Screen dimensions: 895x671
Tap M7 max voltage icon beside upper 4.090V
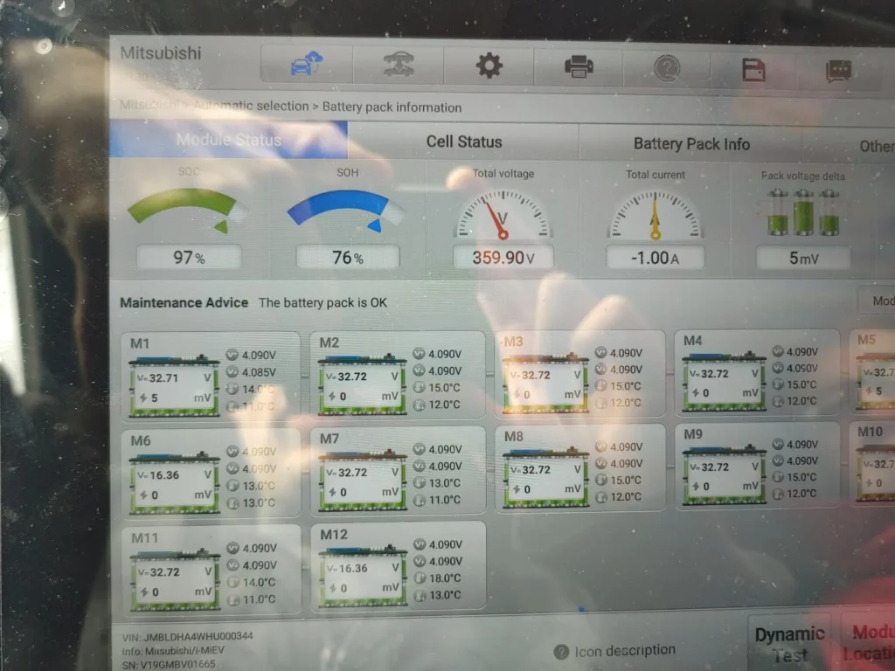[x=420, y=449]
